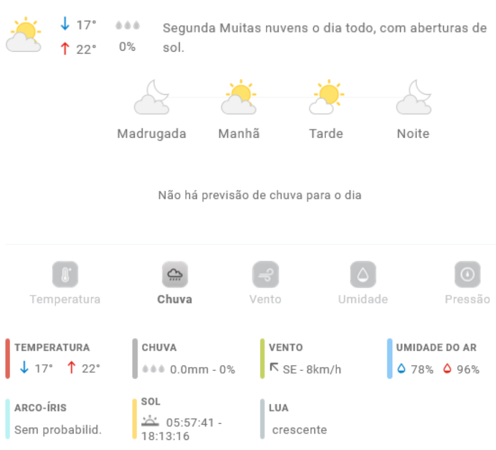Select the Tarde sunny weather icon
This screenshot has width=496, height=450.
coord(326,97)
